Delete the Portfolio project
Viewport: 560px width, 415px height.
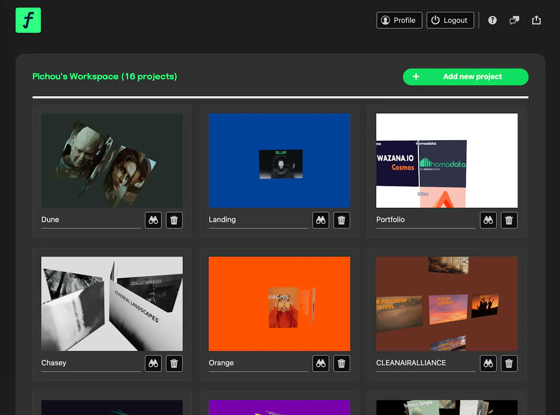(x=509, y=220)
